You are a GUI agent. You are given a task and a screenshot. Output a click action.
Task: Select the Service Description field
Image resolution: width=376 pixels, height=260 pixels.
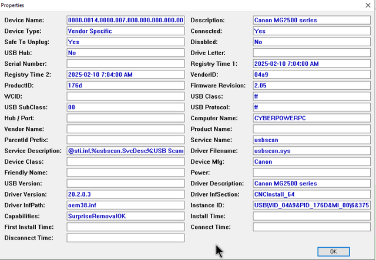tap(125, 151)
